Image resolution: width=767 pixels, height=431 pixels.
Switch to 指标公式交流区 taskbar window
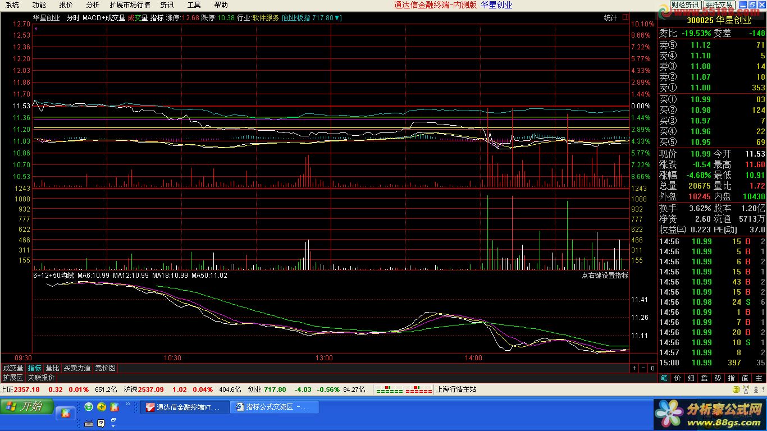(x=275, y=407)
